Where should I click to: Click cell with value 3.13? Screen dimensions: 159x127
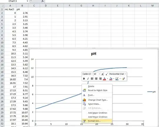[22, 21]
